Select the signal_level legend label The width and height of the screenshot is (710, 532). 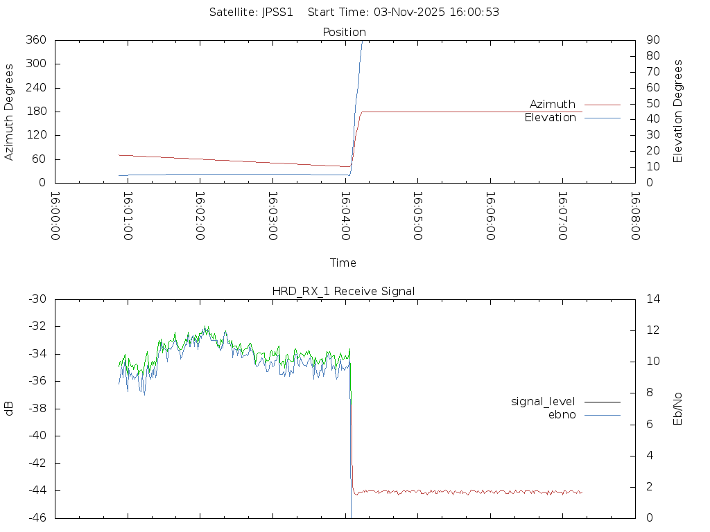coord(543,402)
